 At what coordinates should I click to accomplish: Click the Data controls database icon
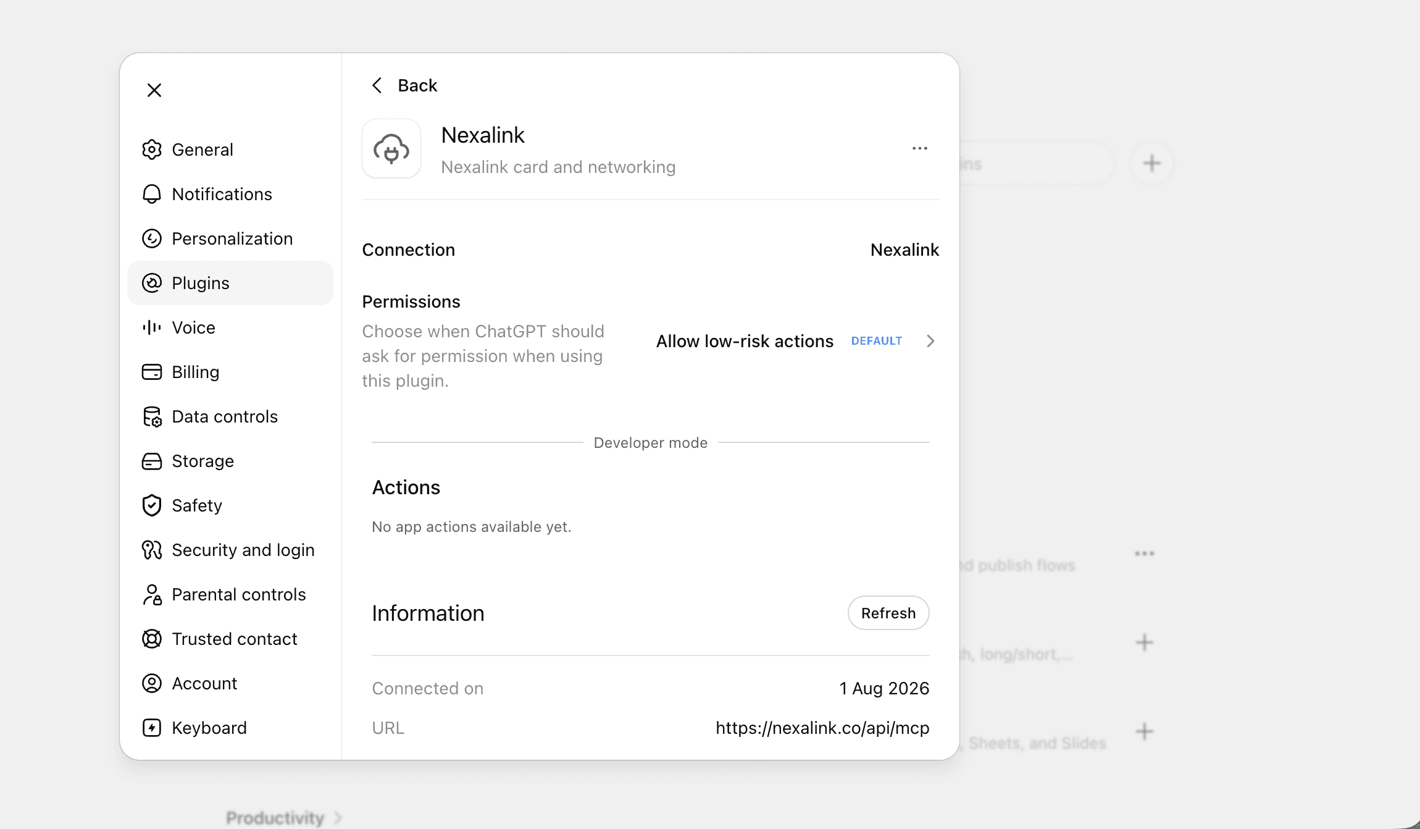point(152,416)
